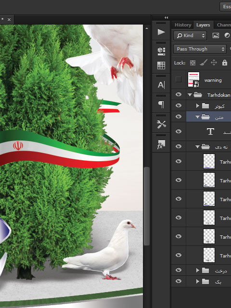231x308 pixels.
Task: Click the نه دی group folder icon
Action: 205,146
